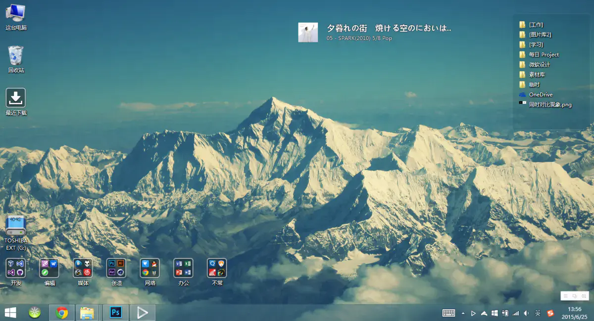
Task: Expand the 开发 app group
Action: 16,268
